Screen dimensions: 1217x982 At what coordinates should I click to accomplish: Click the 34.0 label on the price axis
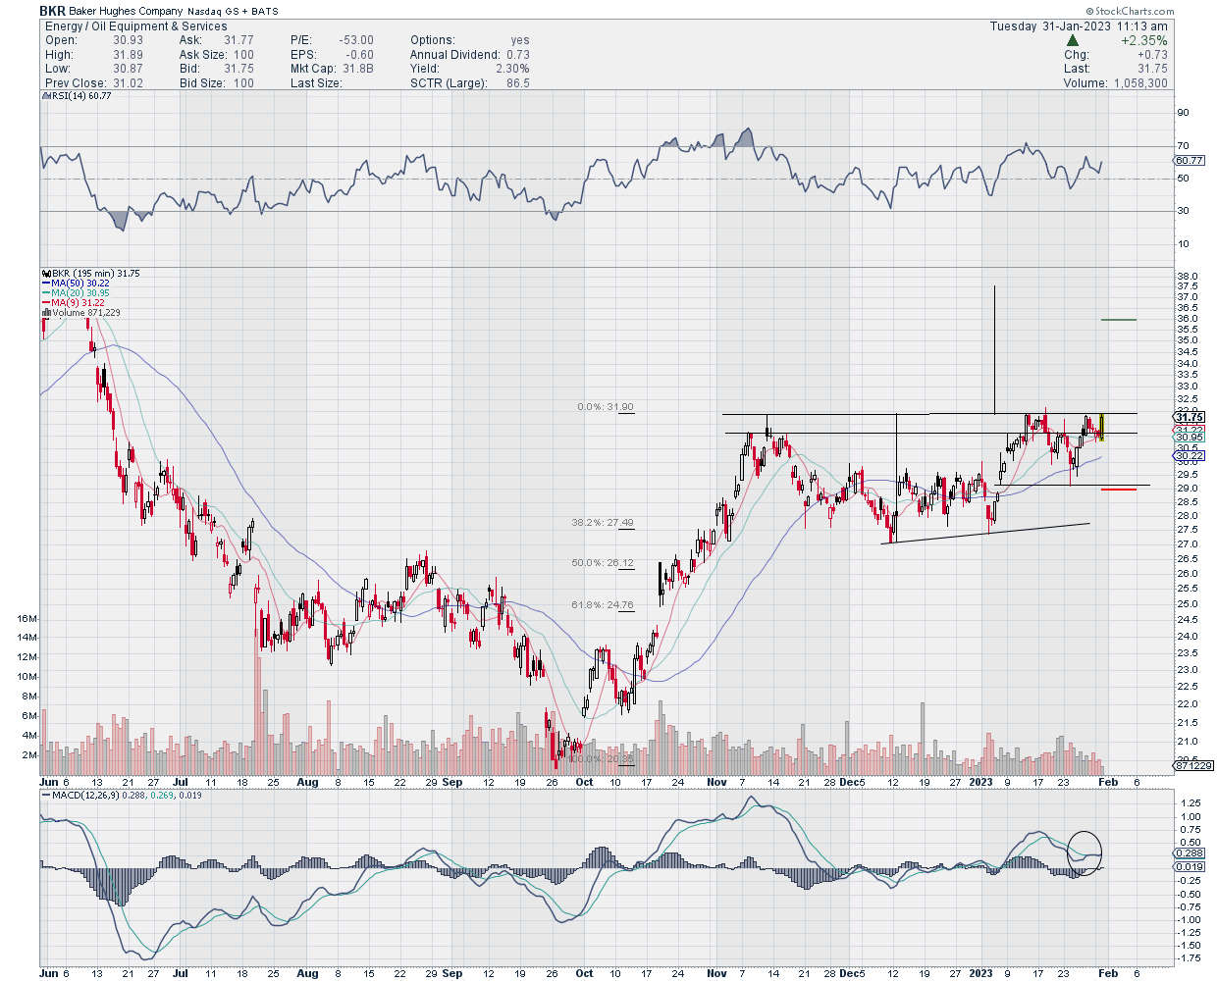click(1187, 363)
